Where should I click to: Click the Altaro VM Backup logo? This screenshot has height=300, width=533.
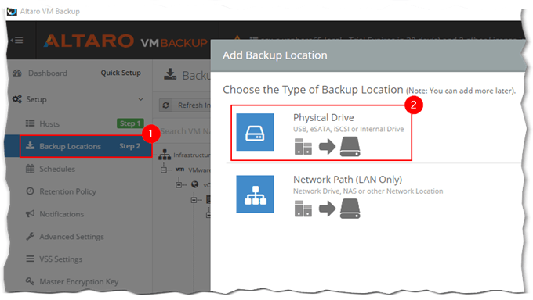coord(125,41)
